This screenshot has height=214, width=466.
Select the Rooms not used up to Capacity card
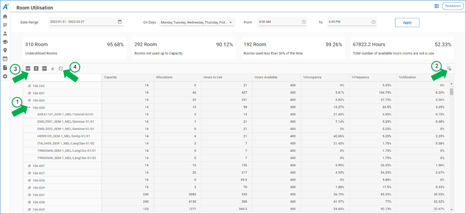tap(183, 48)
